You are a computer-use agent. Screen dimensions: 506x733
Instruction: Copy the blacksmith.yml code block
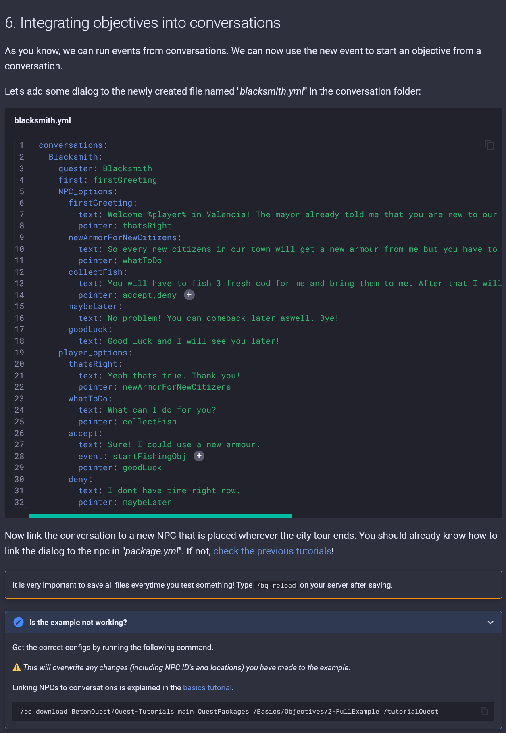pyautogui.click(x=489, y=145)
